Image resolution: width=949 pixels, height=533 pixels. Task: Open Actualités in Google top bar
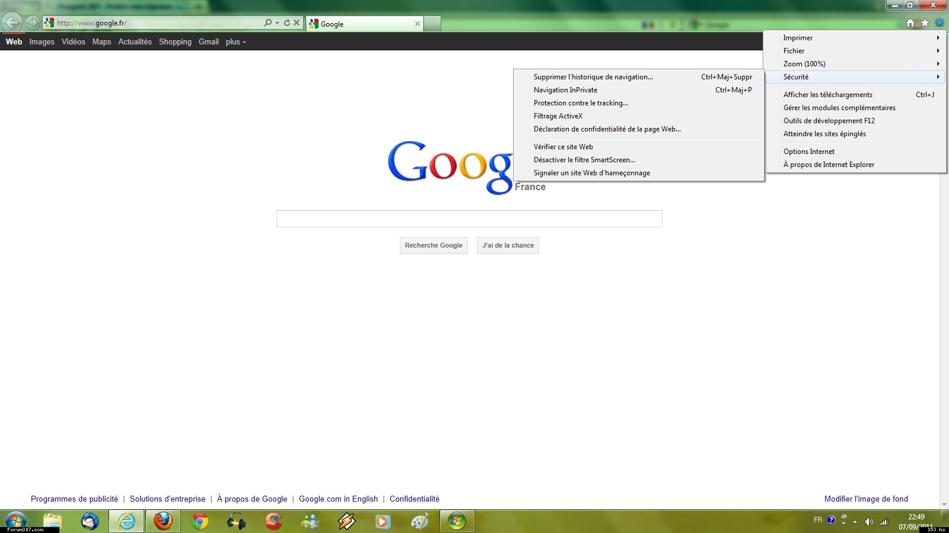pyautogui.click(x=135, y=41)
